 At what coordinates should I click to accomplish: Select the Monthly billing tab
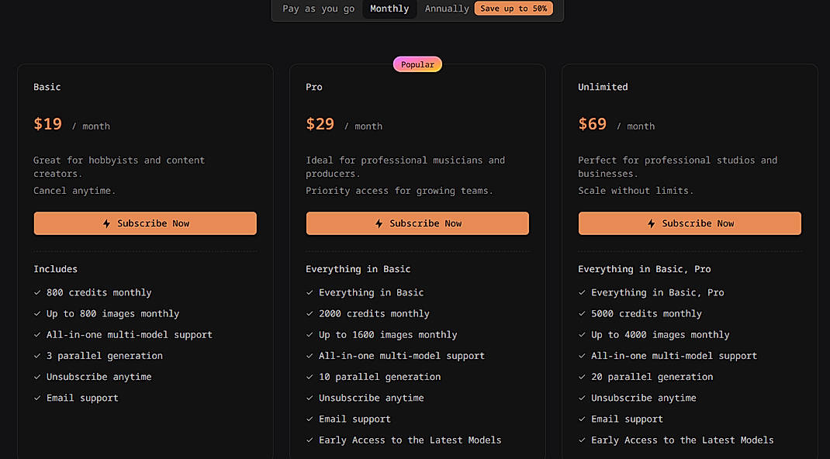pos(389,9)
